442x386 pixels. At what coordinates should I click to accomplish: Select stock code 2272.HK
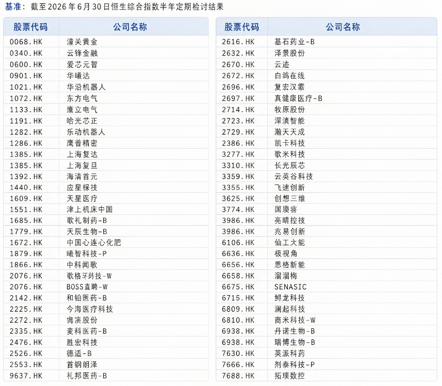[x=26, y=320]
